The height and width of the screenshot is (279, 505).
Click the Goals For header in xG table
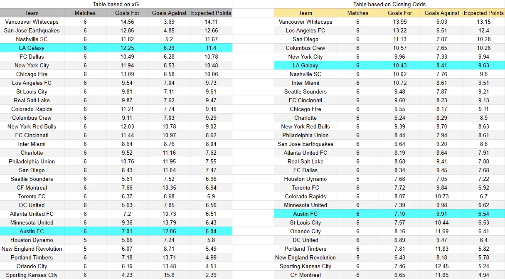tap(127, 13)
